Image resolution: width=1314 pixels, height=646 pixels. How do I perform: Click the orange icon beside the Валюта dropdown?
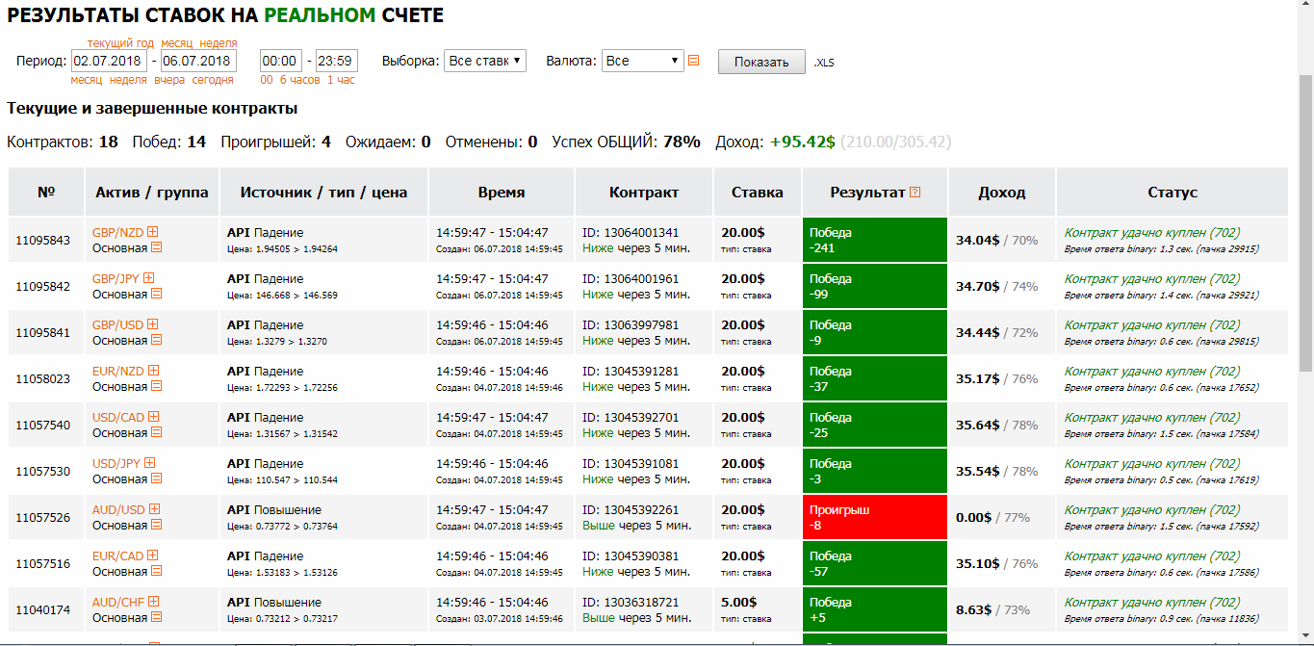(693, 61)
